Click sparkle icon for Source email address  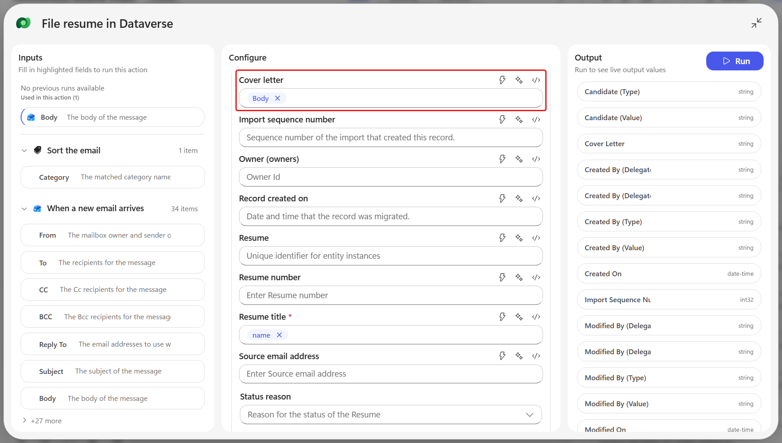click(519, 356)
